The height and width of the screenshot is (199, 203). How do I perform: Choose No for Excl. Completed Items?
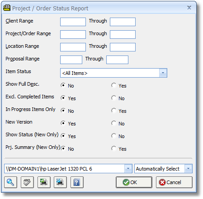pos(114,98)
